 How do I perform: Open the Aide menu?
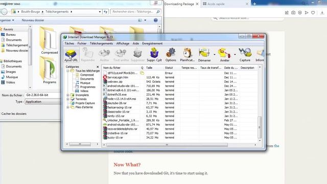(135, 43)
